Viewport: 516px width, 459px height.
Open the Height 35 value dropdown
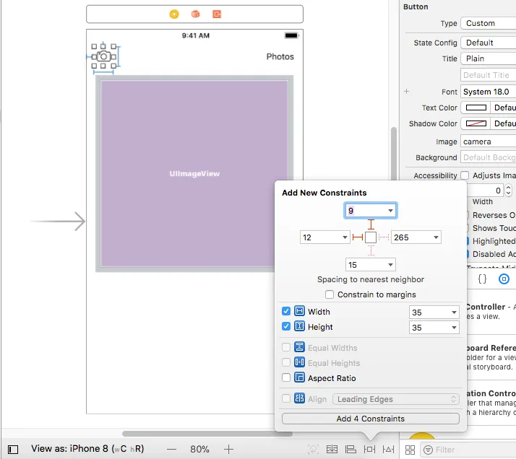coord(454,328)
